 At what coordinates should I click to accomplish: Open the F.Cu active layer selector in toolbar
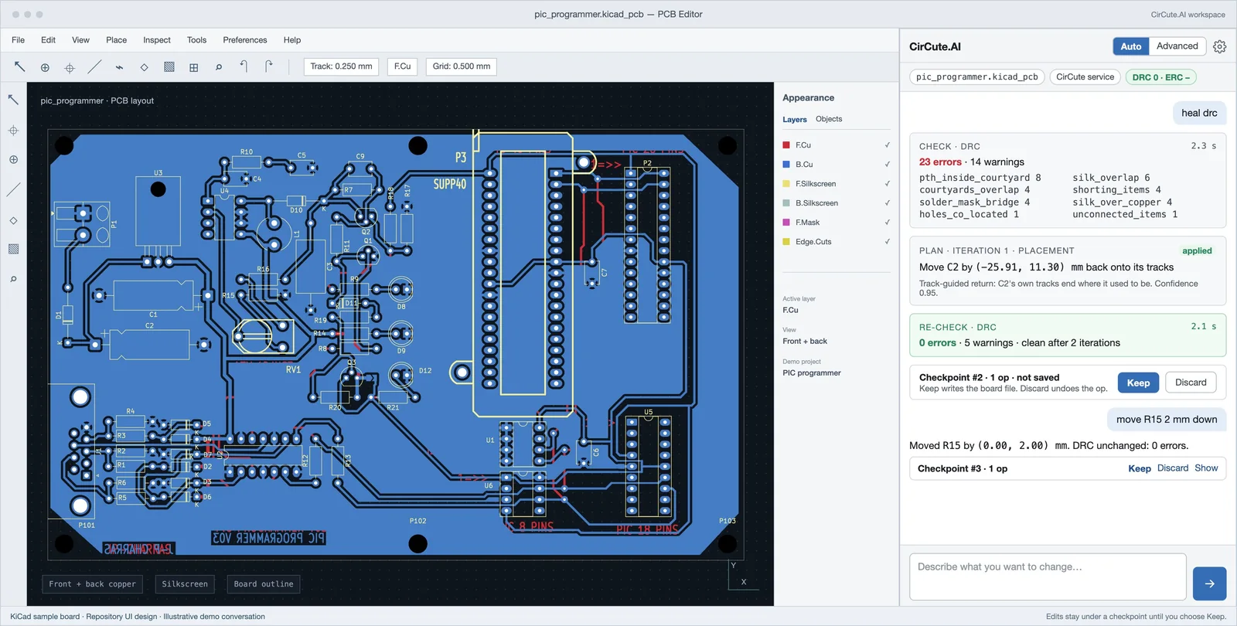point(402,66)
